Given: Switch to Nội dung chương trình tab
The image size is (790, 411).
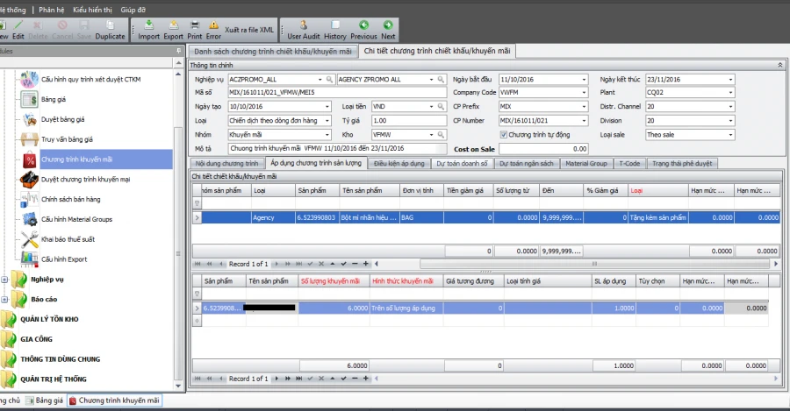Looking at the screenshot, I should (x=226, y=164).
